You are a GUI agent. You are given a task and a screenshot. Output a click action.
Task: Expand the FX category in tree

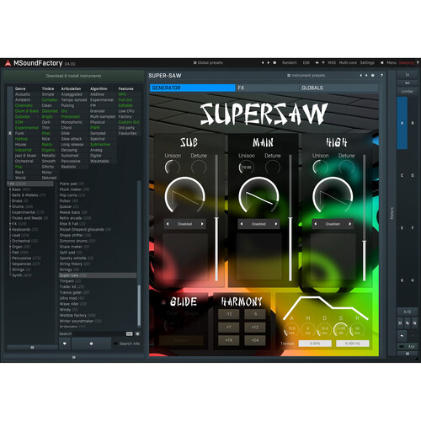(x=10, y=224)
